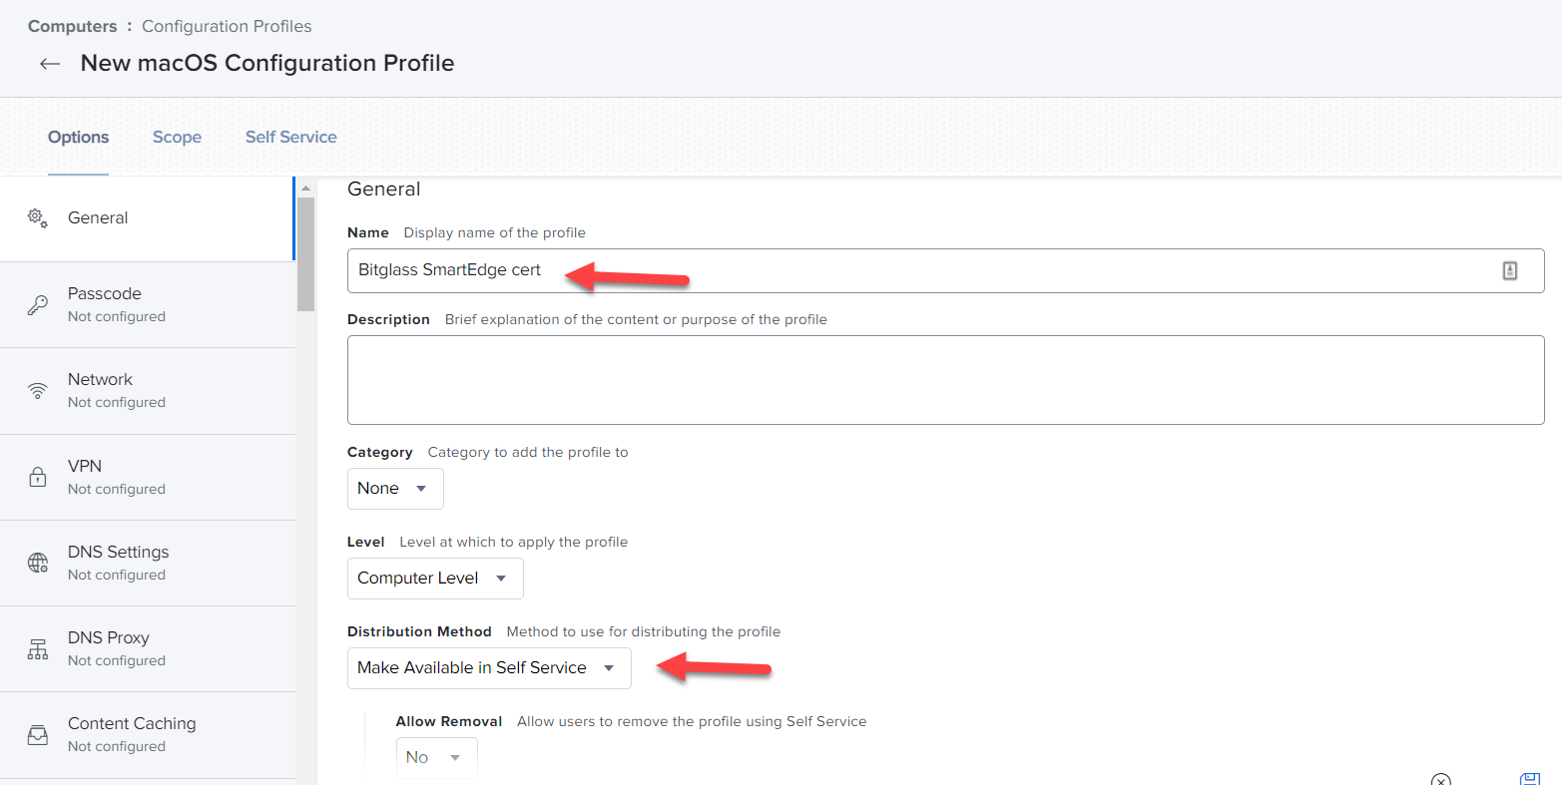This screenshot has width=1562, height=785.
Task: Go to Configuration Profiles via breadcrumb
Action: 226,26
